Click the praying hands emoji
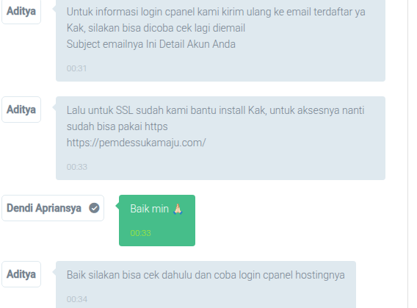Screen dimensions: 417x308 coord(178,209)
